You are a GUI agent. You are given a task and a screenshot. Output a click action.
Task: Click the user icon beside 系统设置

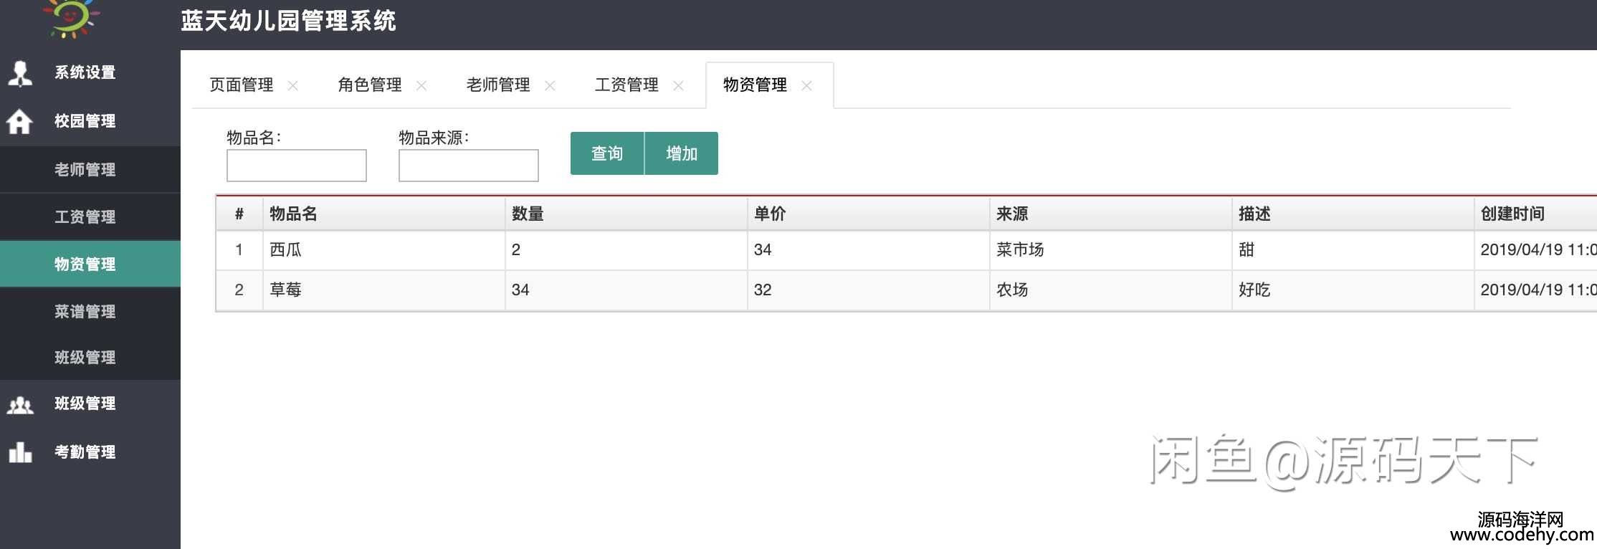point(20,72)
